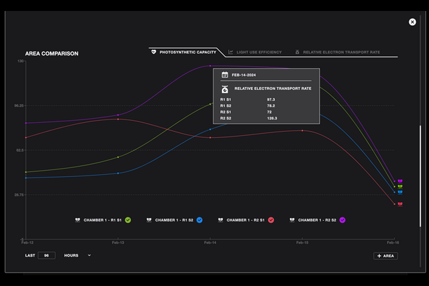Click the chamber icon beside Chamber 1 - R1 S2

149,220
